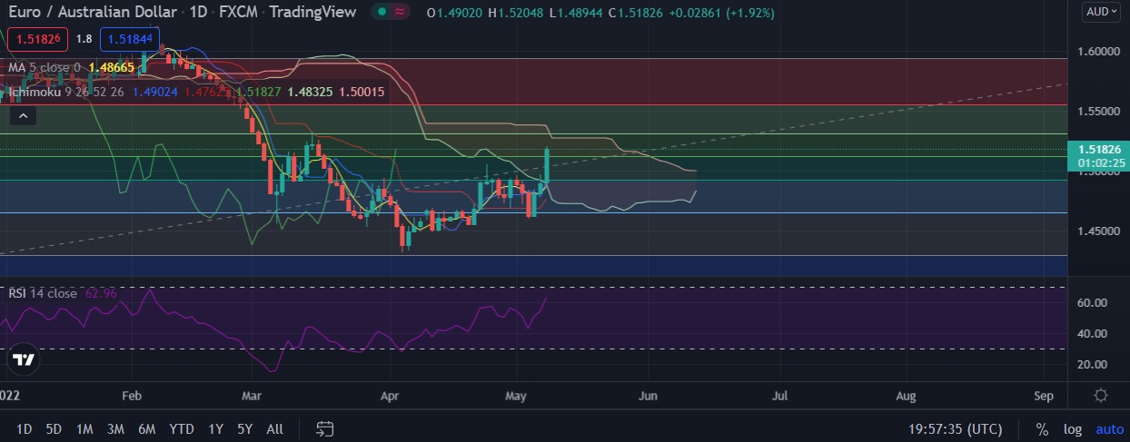This screenshot has width=1130, height=442.
Task: Select the 6M time range
Action: [x=146, y=429]
